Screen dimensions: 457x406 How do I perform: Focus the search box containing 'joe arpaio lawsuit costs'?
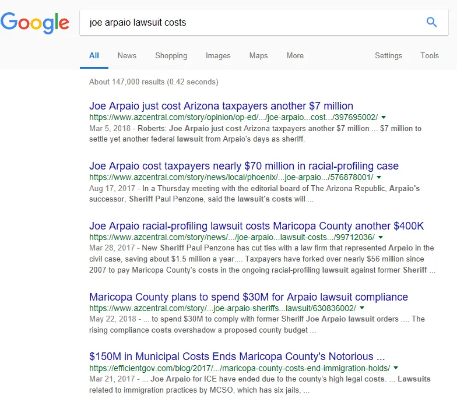(263, 22)
